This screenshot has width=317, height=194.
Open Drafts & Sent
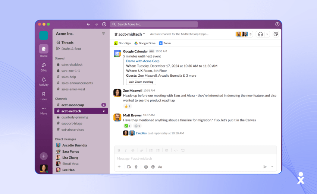point(69,49)
